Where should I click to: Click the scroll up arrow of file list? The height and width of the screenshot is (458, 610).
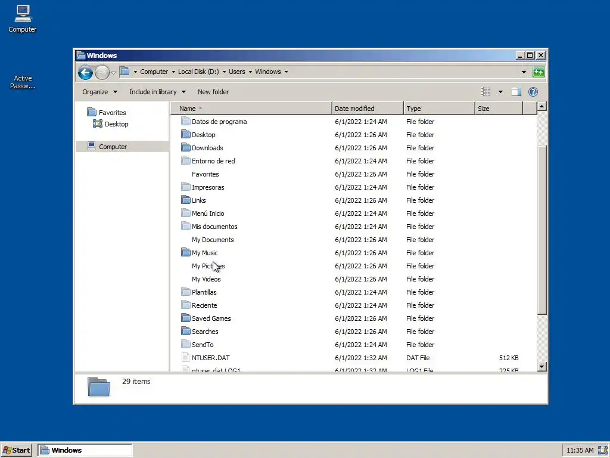542,106
